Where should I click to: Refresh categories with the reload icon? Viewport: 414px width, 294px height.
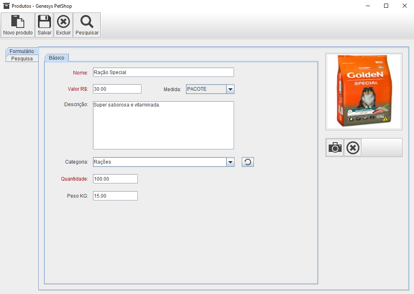tap(248, 162)
